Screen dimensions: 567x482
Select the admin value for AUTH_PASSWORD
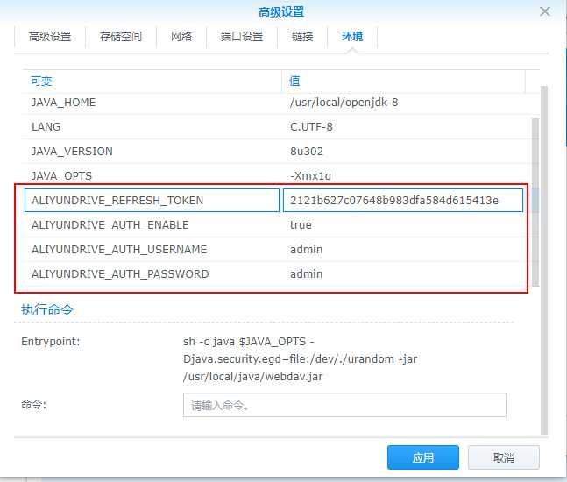(x=306, y=274)
